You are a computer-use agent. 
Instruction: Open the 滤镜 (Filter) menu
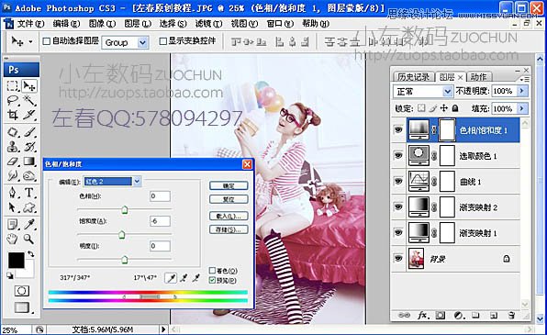(208, 24)
